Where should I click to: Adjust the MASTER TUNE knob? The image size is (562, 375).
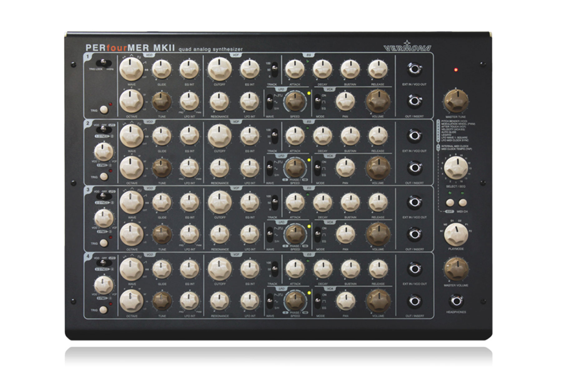[x=456, y=101]
